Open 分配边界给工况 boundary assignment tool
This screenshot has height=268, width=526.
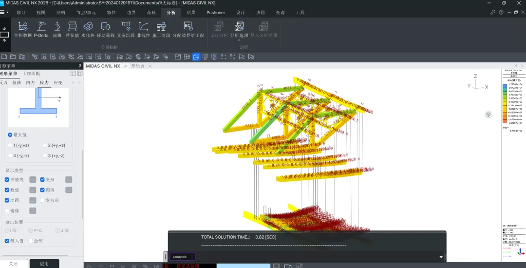188,30
